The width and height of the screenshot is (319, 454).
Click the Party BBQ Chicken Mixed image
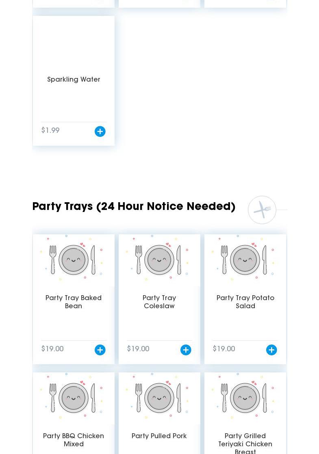(74, 397)
